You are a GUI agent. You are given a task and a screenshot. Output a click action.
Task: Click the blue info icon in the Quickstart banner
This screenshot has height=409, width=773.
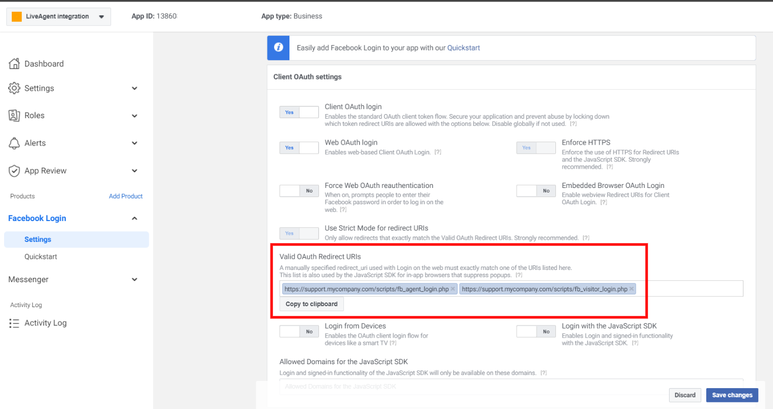point(278,47)
